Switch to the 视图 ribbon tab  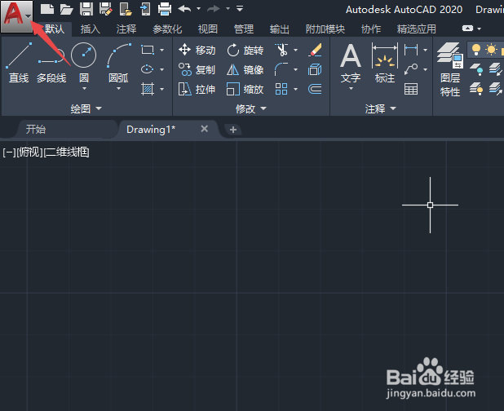coord(208,29)
